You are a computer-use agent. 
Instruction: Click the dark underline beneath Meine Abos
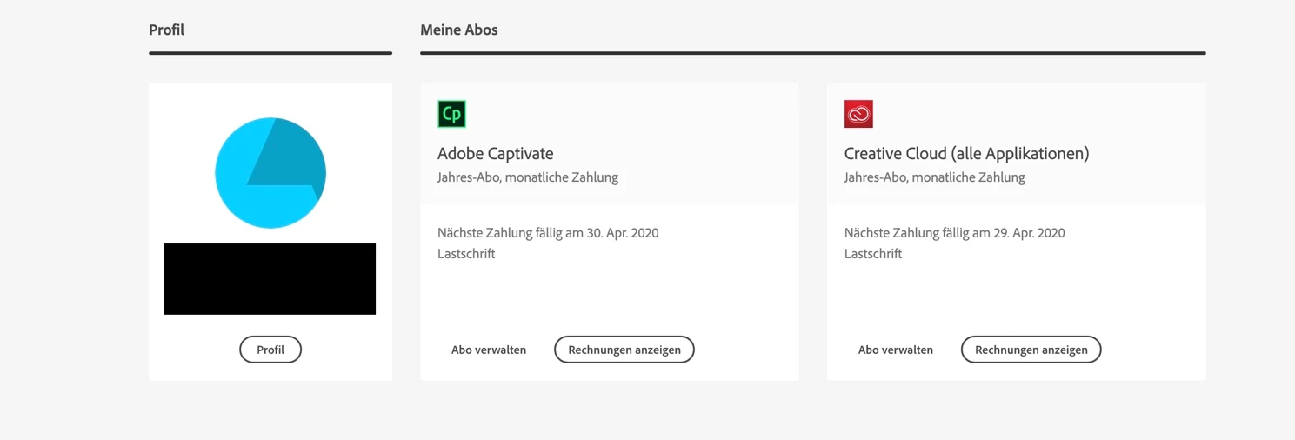pyautogui.click(x=813, y=53)
